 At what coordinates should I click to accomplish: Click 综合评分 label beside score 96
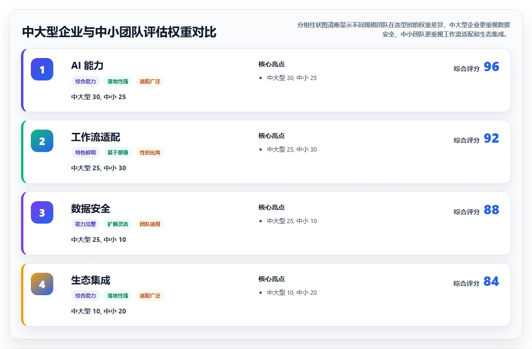[x=467, y=69]
